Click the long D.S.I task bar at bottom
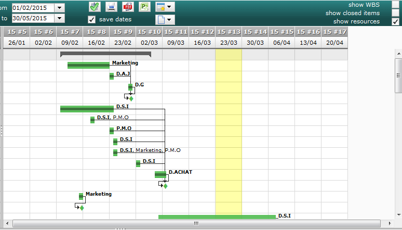 click(217, 216)
